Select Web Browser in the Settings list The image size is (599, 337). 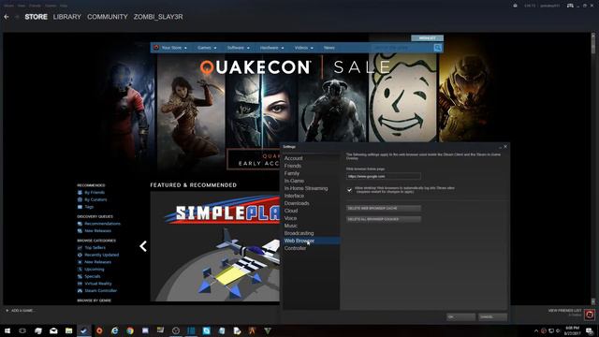311,241
